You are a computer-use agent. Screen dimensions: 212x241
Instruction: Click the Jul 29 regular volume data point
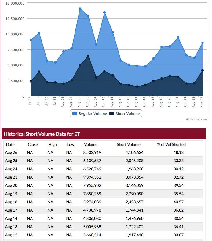39,33
